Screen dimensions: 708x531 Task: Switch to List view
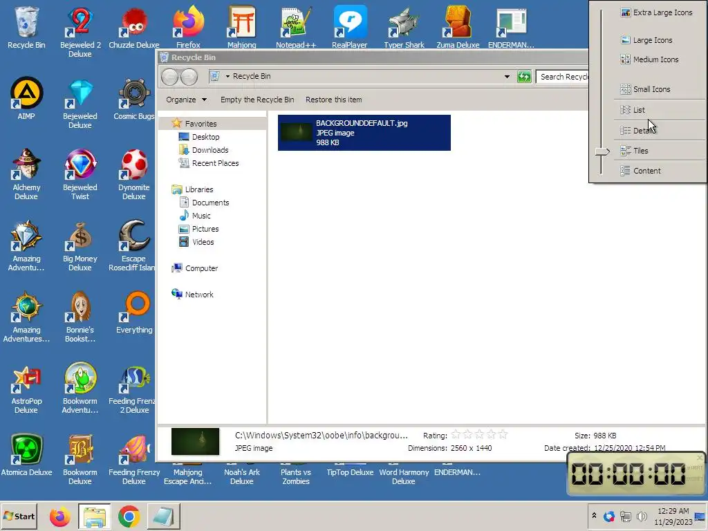633,110
